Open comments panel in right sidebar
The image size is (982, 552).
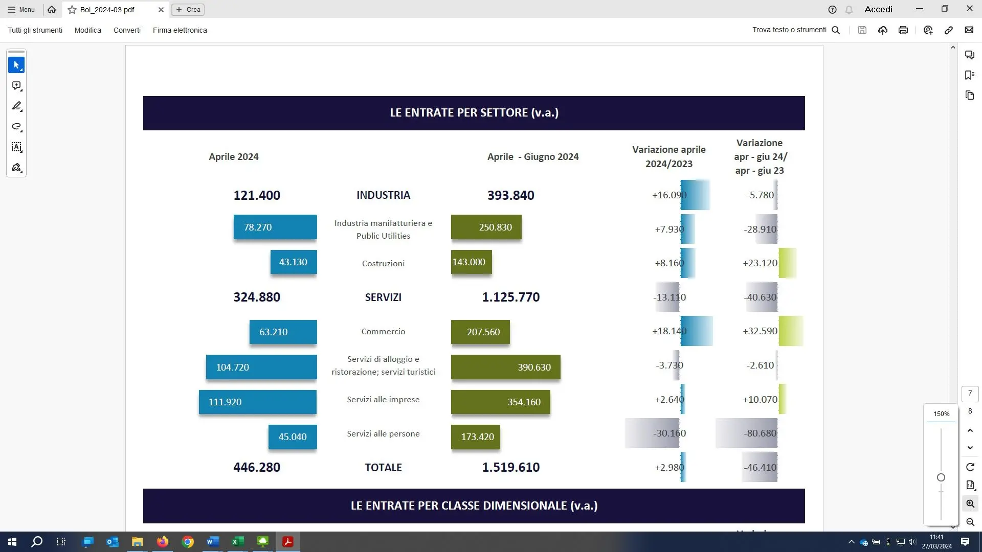click(970, 55)
